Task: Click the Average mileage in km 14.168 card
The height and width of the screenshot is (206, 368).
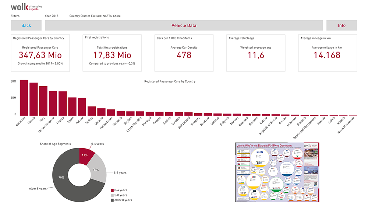Action: (327, 53)
